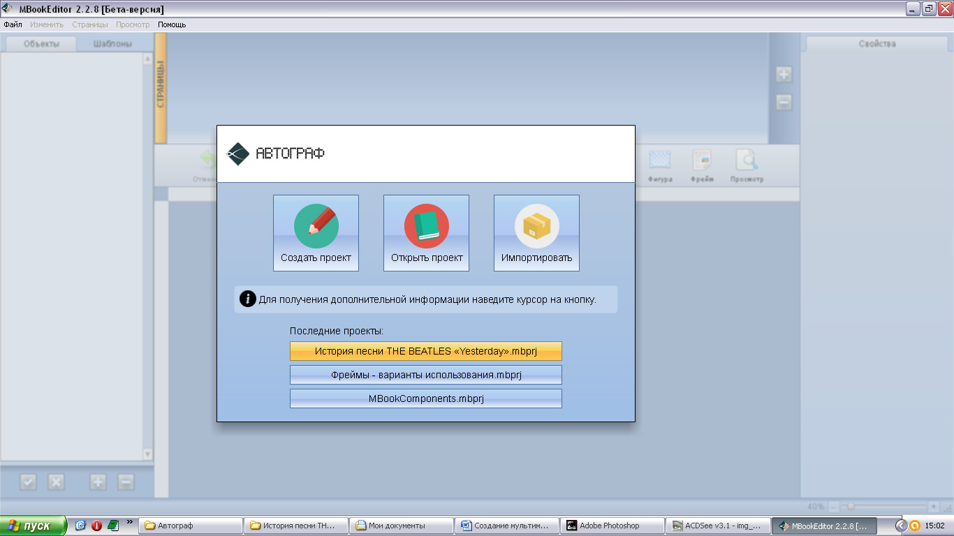Click the Свойства panel tab
Viewport: 954px width, 536px height.
pos(877,44)
